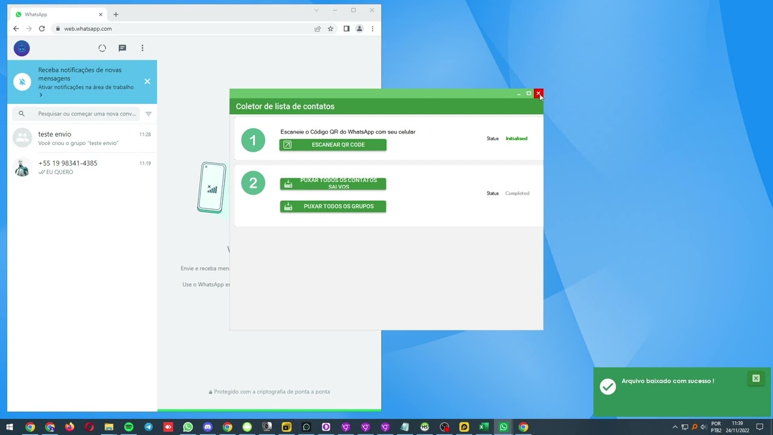Click the POR PTB2 language indicator
Viewport: 773px width, 435px height.
pos(716,427)
